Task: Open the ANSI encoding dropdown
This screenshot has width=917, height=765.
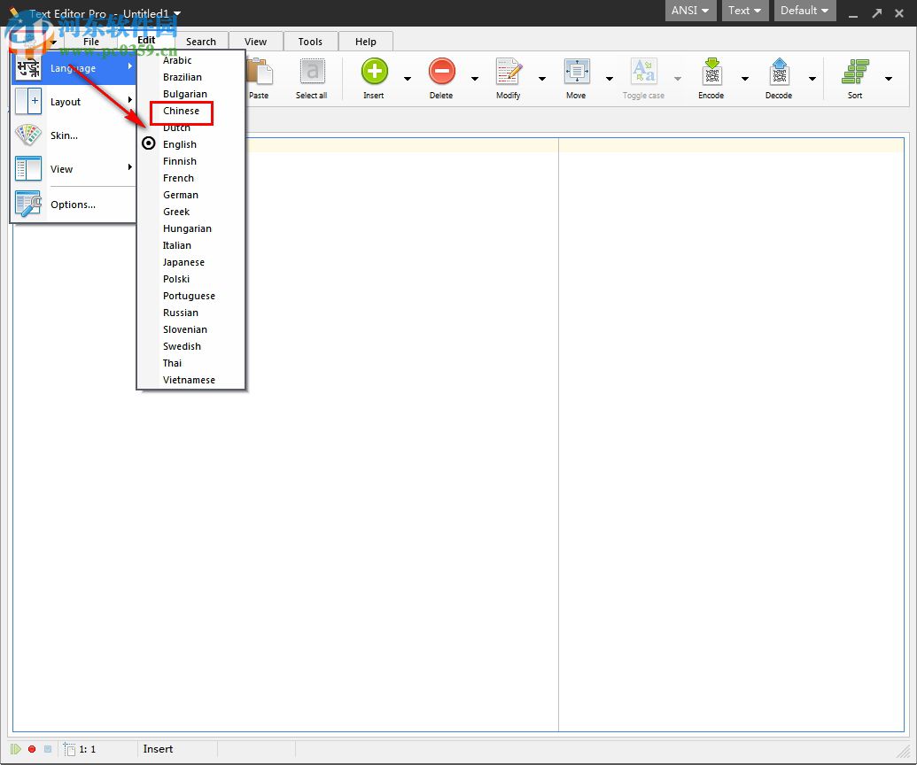Action: (x=690, y=11)
